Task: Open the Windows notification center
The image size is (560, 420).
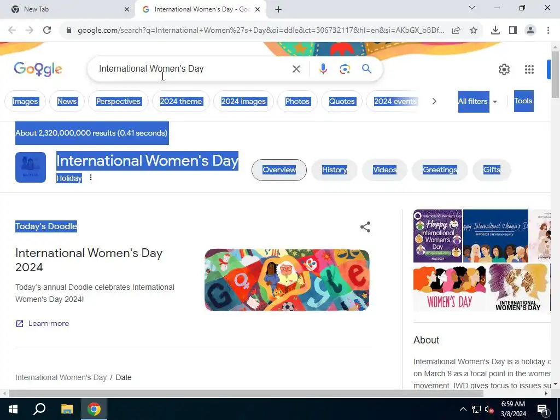Action: pyautogui.click(x=542, y=409)
